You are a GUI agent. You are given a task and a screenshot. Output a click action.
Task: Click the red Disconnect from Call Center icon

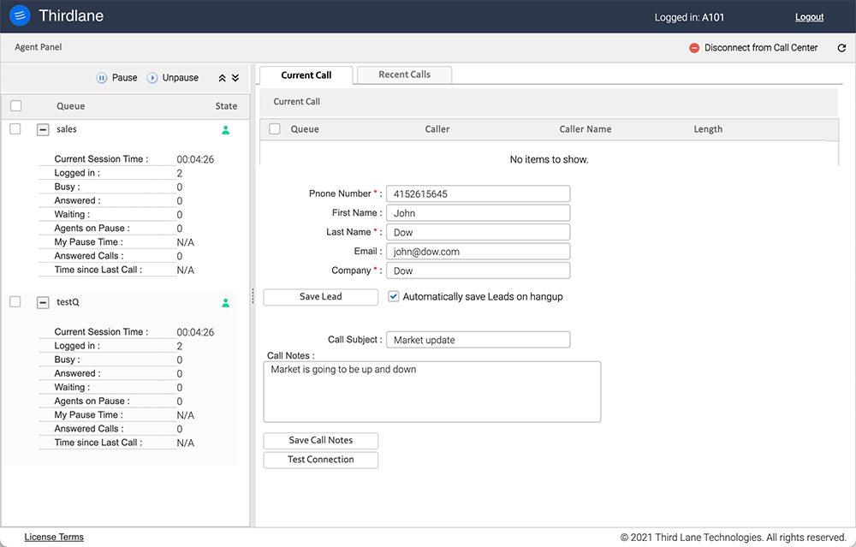point(694,48)
